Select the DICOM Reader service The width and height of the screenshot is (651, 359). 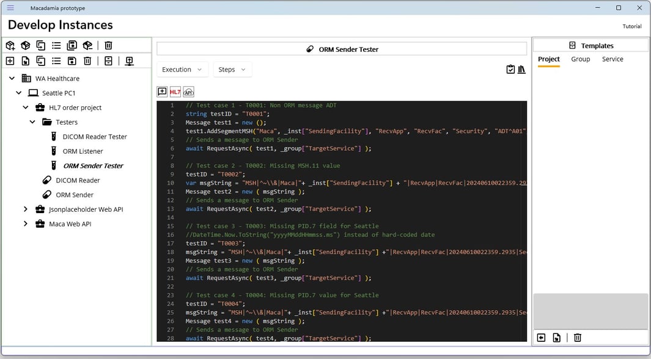click(78, 180)
